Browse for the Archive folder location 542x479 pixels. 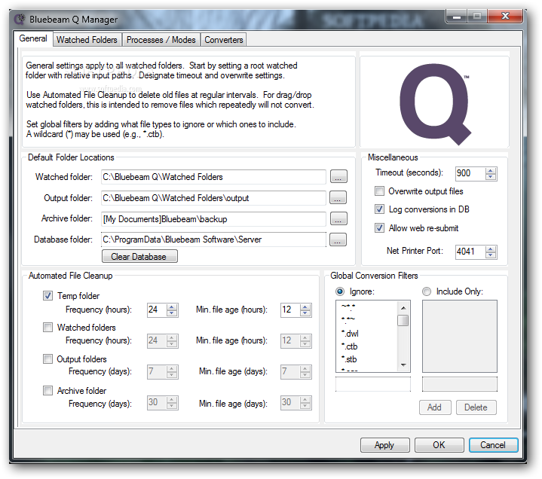(338, 218)
